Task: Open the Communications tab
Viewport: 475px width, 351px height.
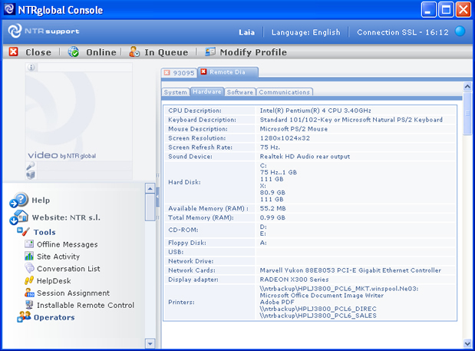Action: [284, 92]
